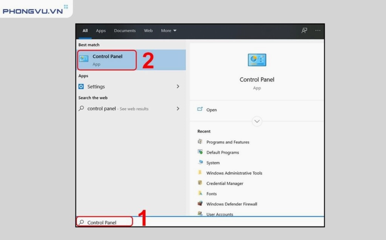Open Programs and Features from Recent

coord(227,142)
